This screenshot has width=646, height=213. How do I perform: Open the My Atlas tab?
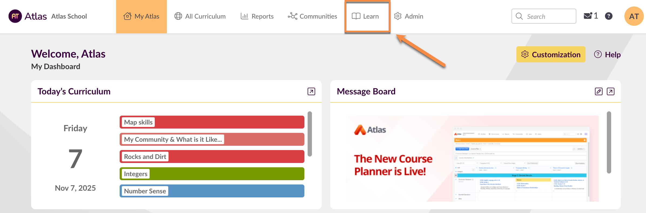pos(142,16)
